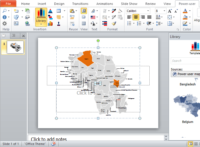Click the agenda list icon in Format
Viewport: 200px width, 147px height.
coord(105,23)
